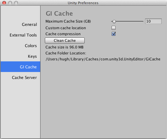Close the Unity Preferences window
The height and width of the screenshot is (139, 167).
[4, 3]
